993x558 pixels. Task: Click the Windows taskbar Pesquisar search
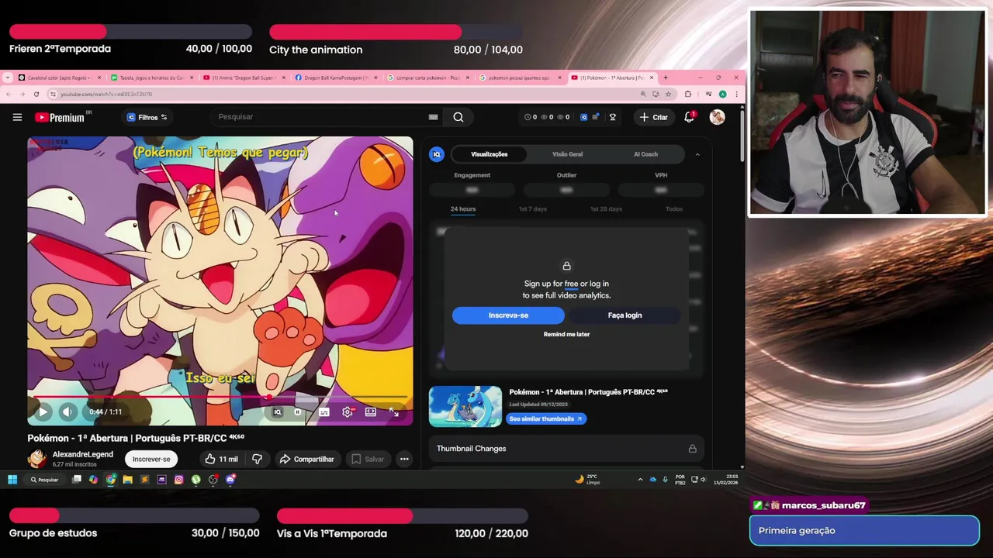coord(45,480)
